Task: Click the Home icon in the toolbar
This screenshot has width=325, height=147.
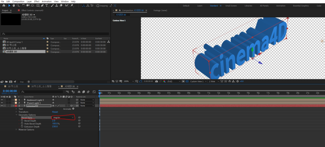Action: click(4, 6)
